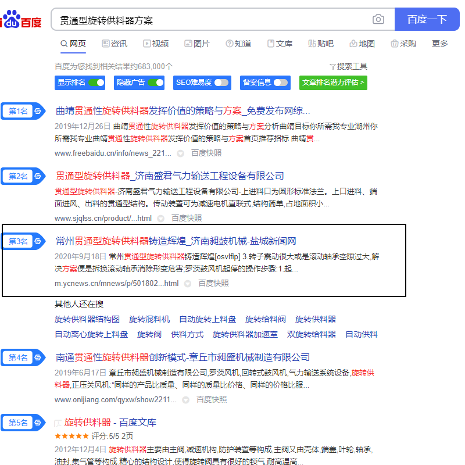Click the 第5名 rank badge icon
This screenshot has height=465, width=465.
pyautogui.click(x=23, y=423)
